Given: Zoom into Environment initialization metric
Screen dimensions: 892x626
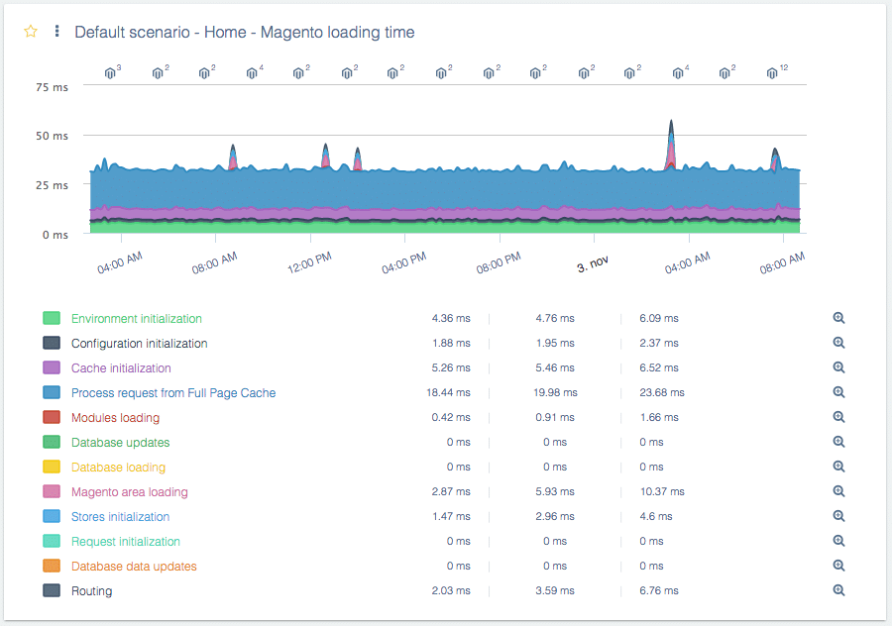Looking at the screenshot, I should coord(838,318).
